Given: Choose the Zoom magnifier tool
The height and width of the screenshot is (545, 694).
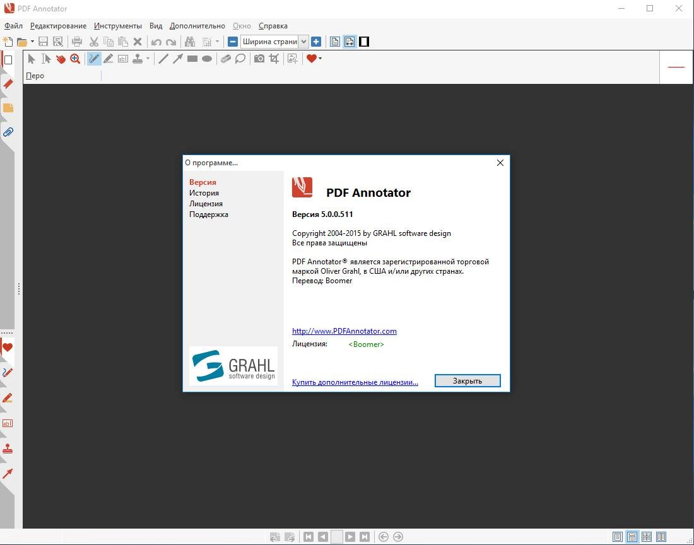Looking at the screenshot, I should 75,59.
